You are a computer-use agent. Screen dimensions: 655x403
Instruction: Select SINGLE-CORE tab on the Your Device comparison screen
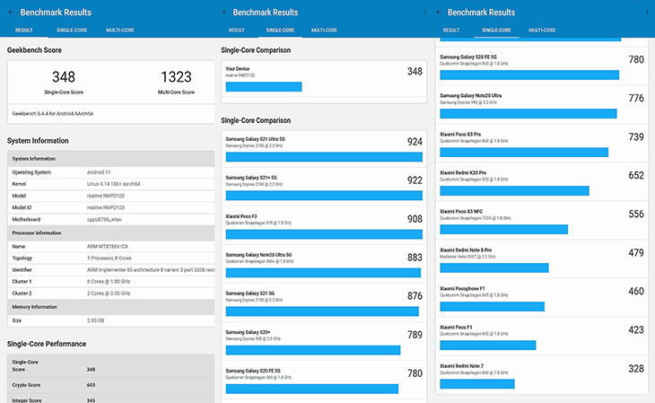point(280,31)
